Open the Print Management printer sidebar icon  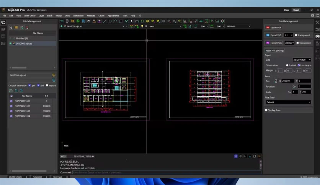[317, 36]
